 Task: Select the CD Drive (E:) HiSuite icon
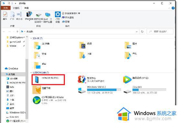37,100
